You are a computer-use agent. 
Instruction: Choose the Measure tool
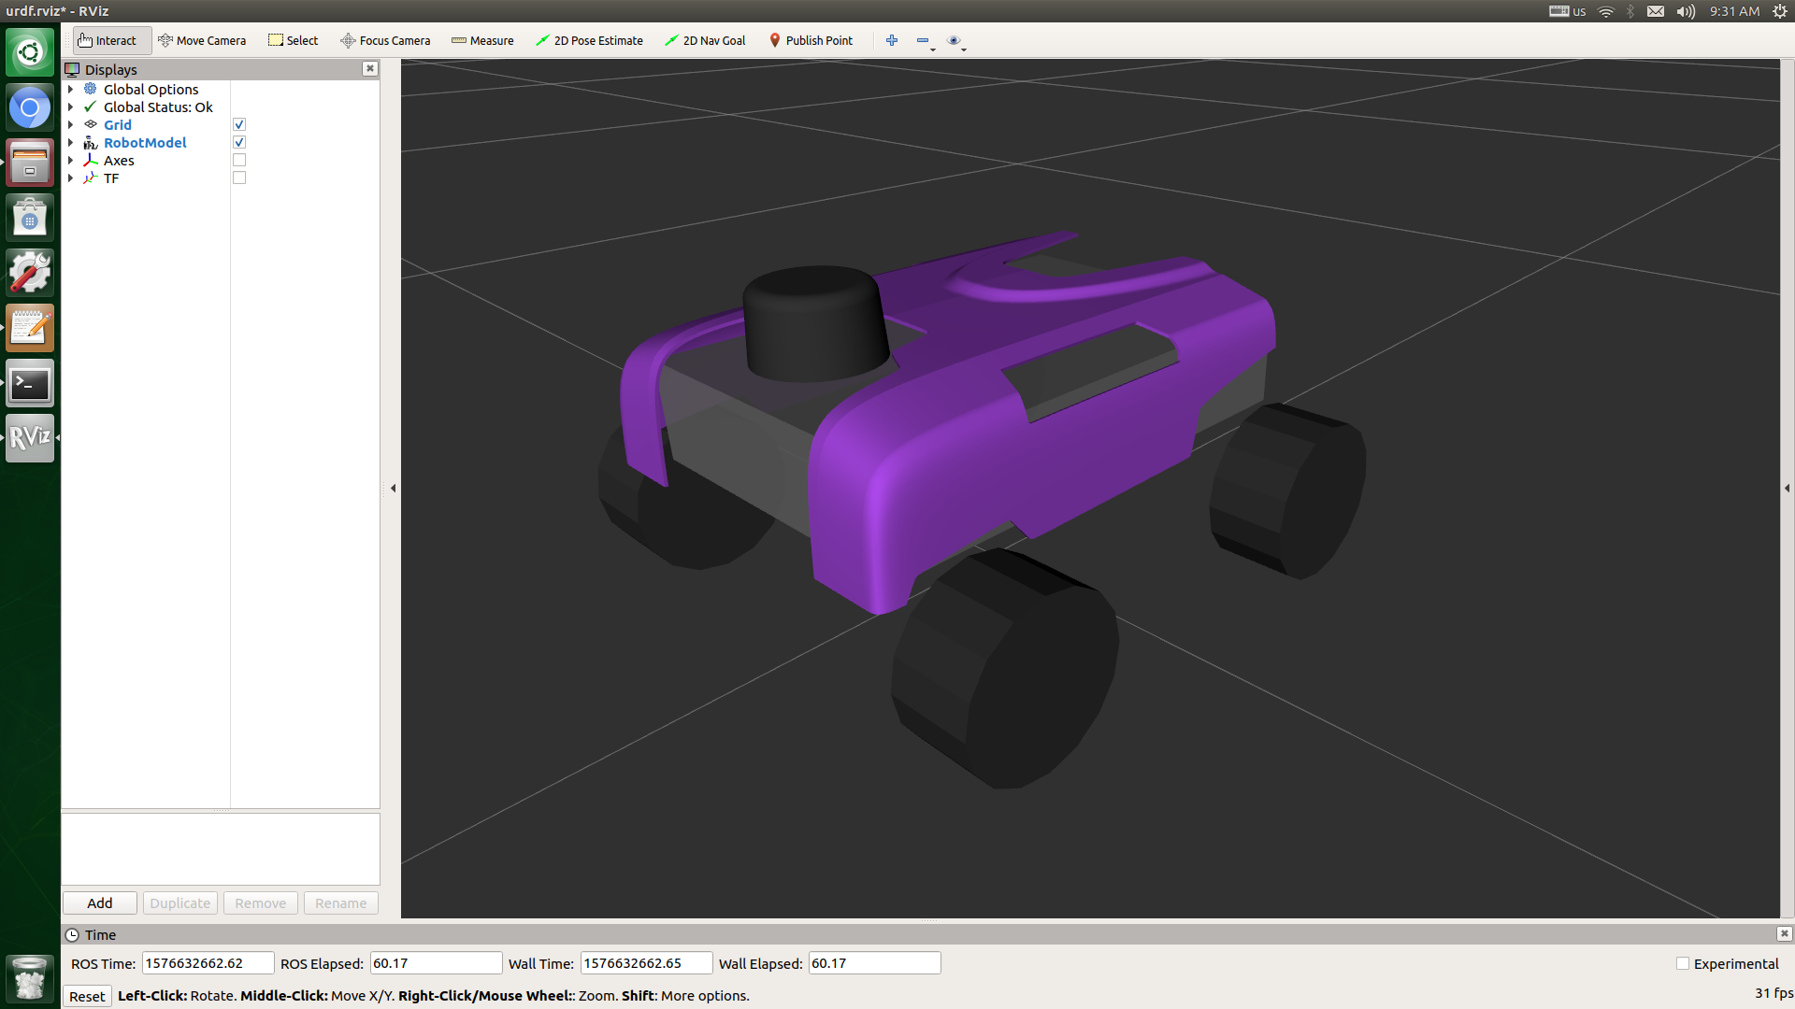click(x=482, y=40)
